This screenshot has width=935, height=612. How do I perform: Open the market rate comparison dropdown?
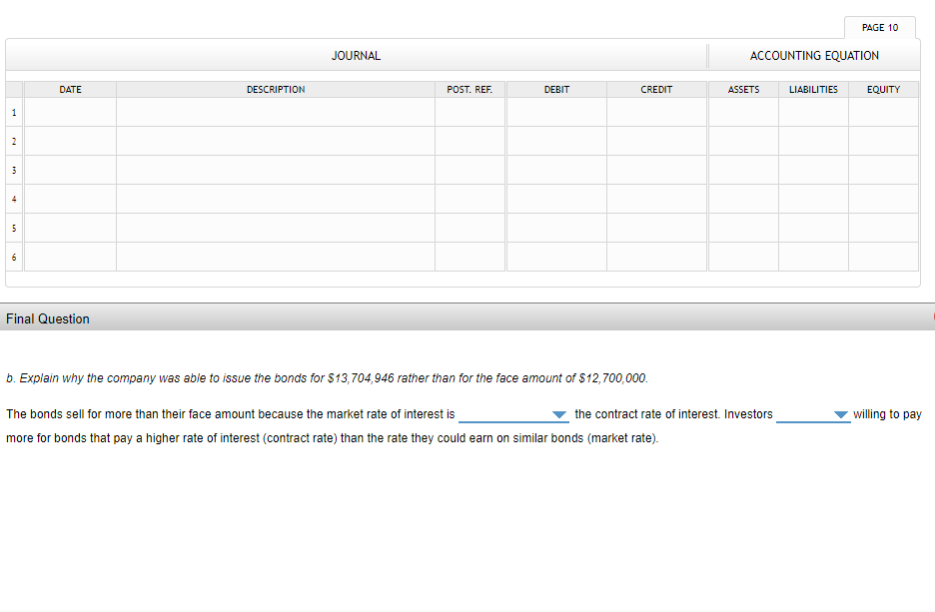click(513, 414)
